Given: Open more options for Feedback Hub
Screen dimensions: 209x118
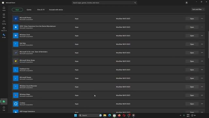Looking at the screenshot, I should click(202, 70).
